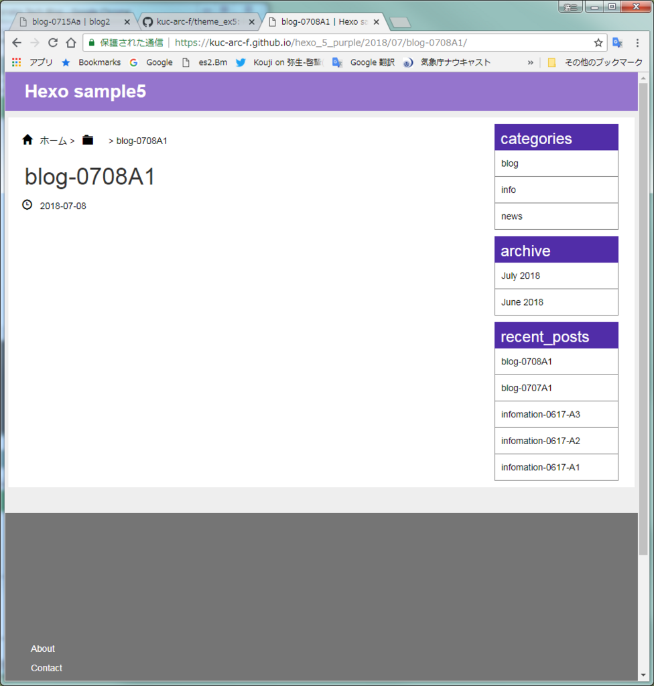The image size is (654, 686).
Task: Open the browser home page icon
Action: pos(71,42)
